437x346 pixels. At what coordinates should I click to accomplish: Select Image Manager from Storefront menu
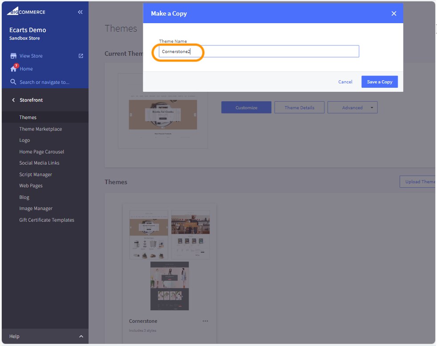pyautogui.click(x=36, y=208)
